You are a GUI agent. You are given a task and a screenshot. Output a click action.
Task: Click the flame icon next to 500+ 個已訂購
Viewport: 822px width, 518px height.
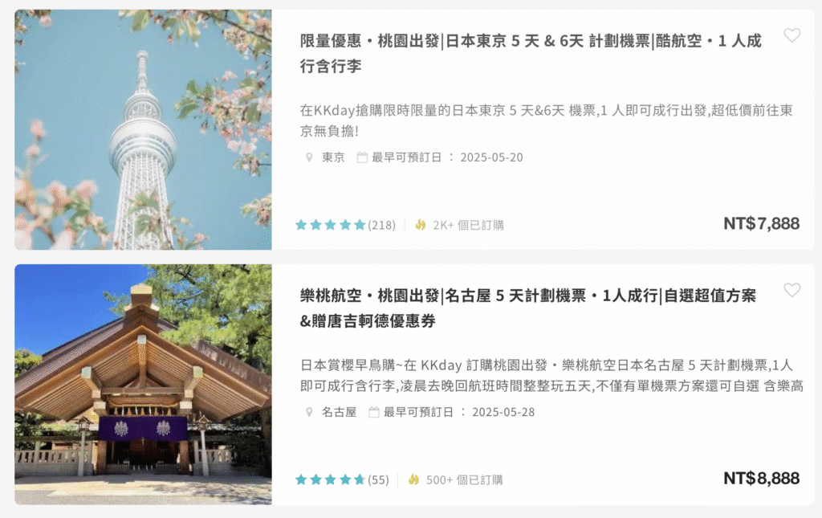point(413,479)
